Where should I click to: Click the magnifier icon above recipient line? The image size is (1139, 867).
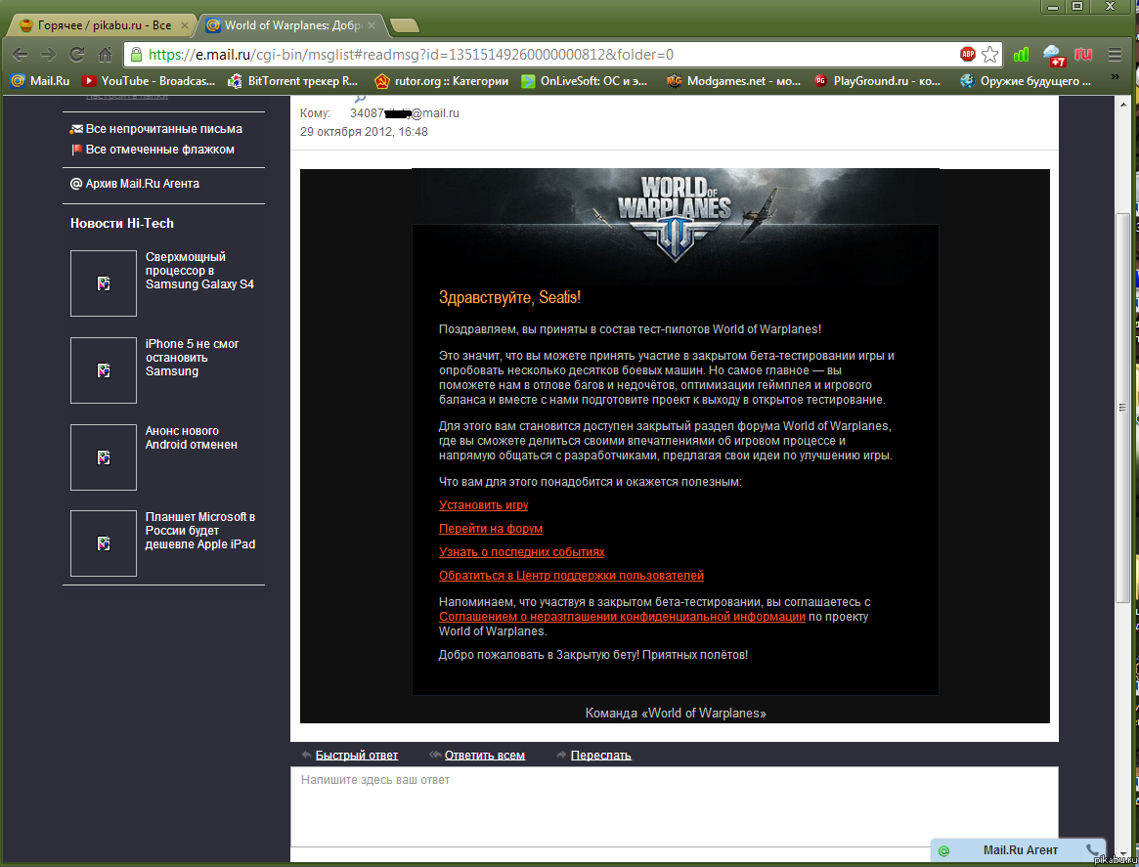tap(360, 98)
